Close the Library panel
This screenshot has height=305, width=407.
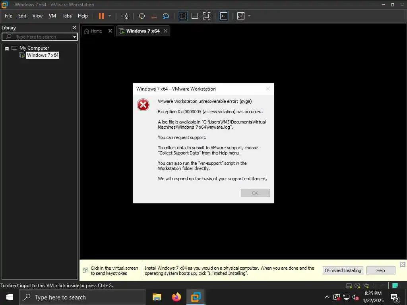[74, 28]
